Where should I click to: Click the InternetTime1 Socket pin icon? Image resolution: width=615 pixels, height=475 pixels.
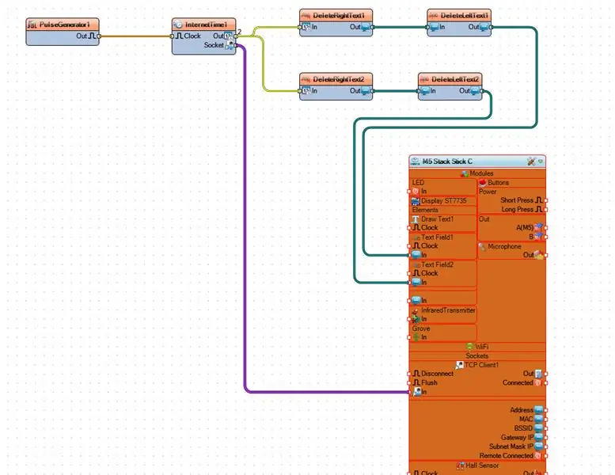(229, 45)
